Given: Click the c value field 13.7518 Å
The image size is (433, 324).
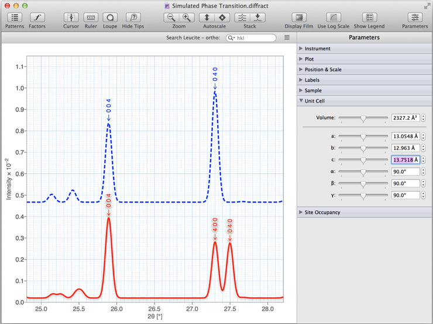Looking at the screenshot, I should 405,160.
